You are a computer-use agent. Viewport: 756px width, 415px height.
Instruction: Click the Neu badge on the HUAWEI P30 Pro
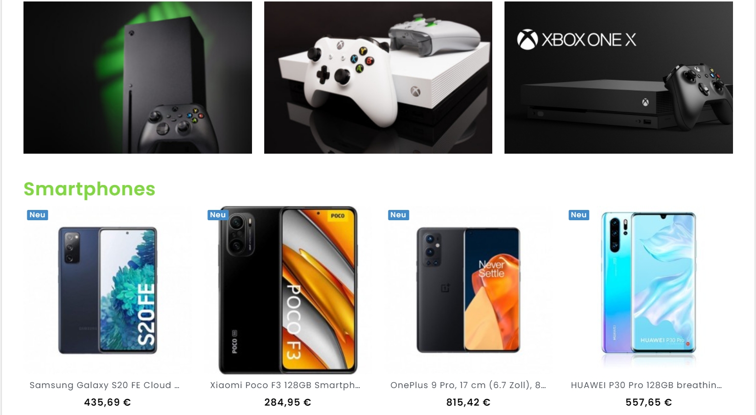[x=578, y=215]
